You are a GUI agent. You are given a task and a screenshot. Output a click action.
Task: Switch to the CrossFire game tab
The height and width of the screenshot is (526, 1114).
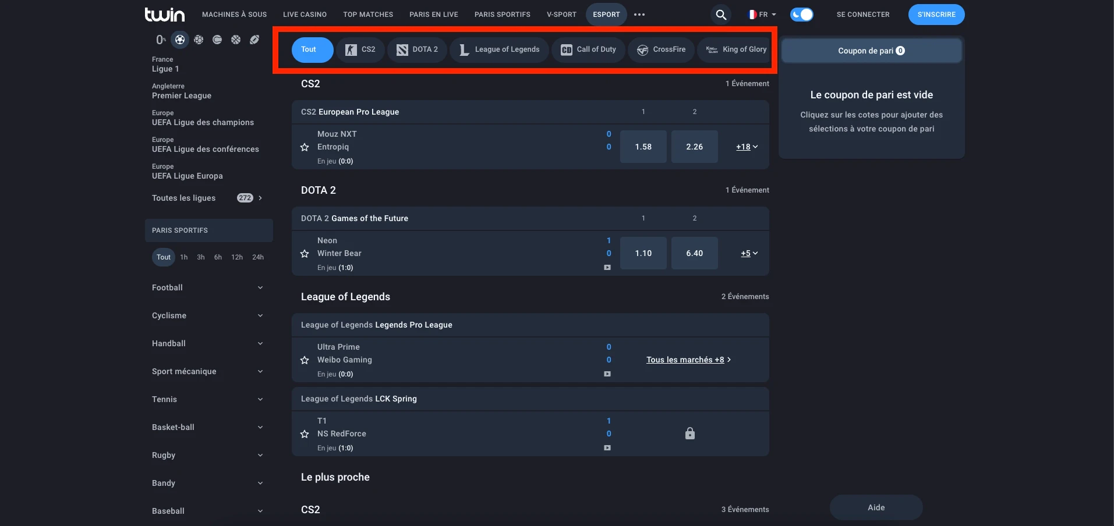662,49
